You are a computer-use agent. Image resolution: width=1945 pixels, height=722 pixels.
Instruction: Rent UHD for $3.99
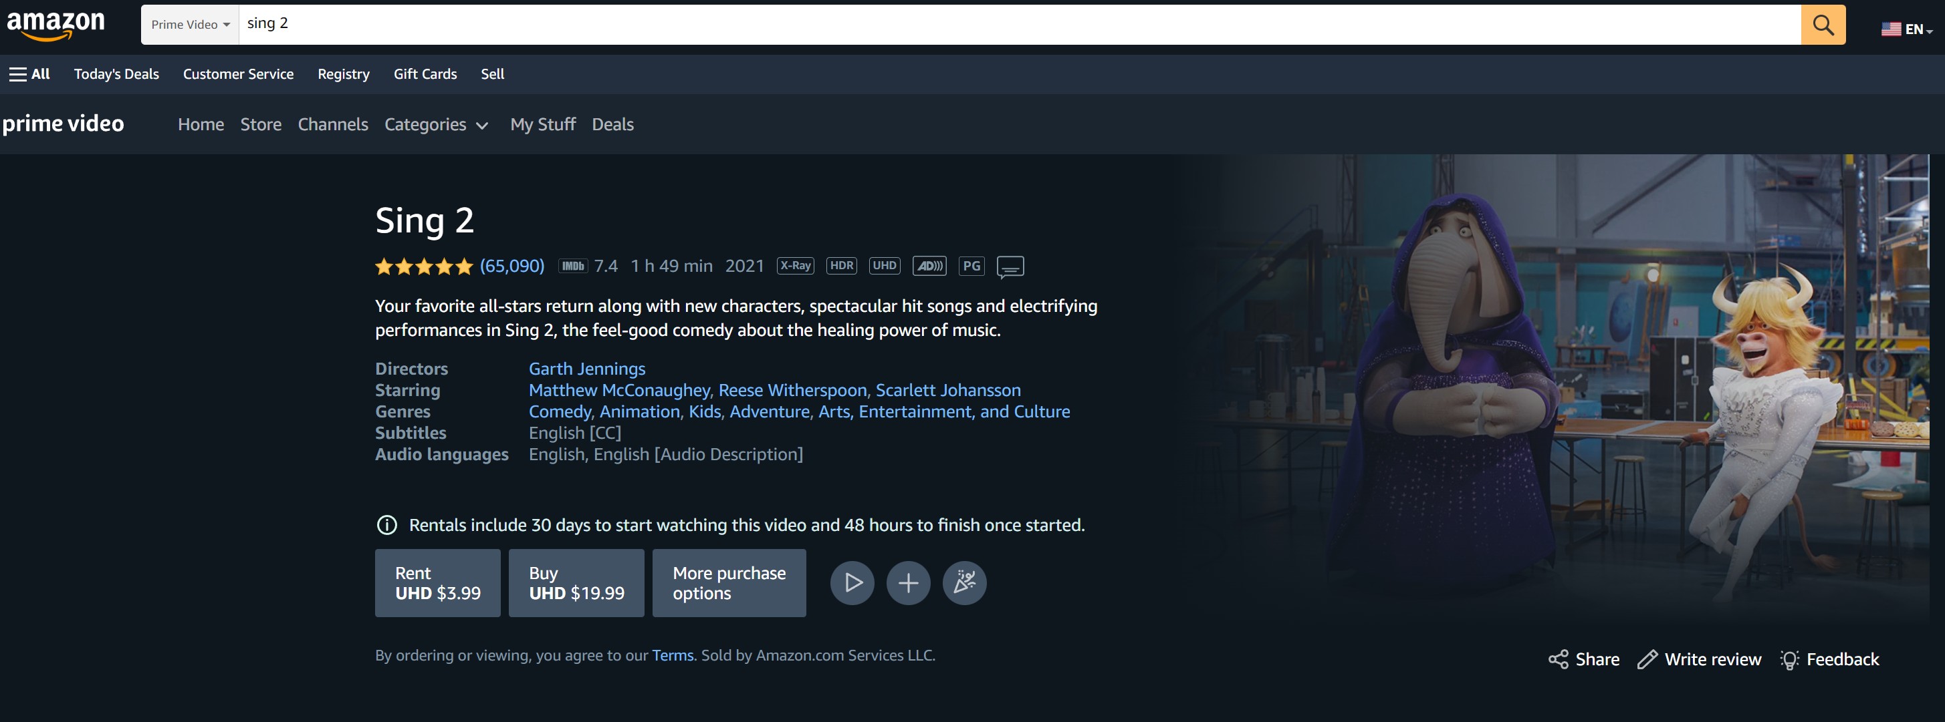pos(438,583)
